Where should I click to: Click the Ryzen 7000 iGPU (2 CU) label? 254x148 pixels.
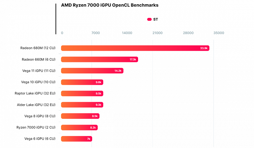[36, 127]
